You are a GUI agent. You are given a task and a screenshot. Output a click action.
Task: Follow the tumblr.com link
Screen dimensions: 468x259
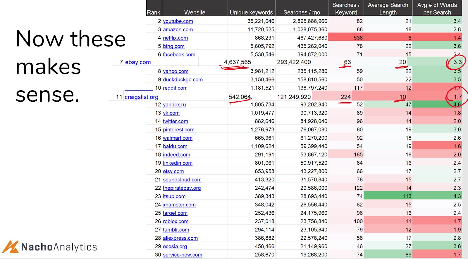coord(176,230)
